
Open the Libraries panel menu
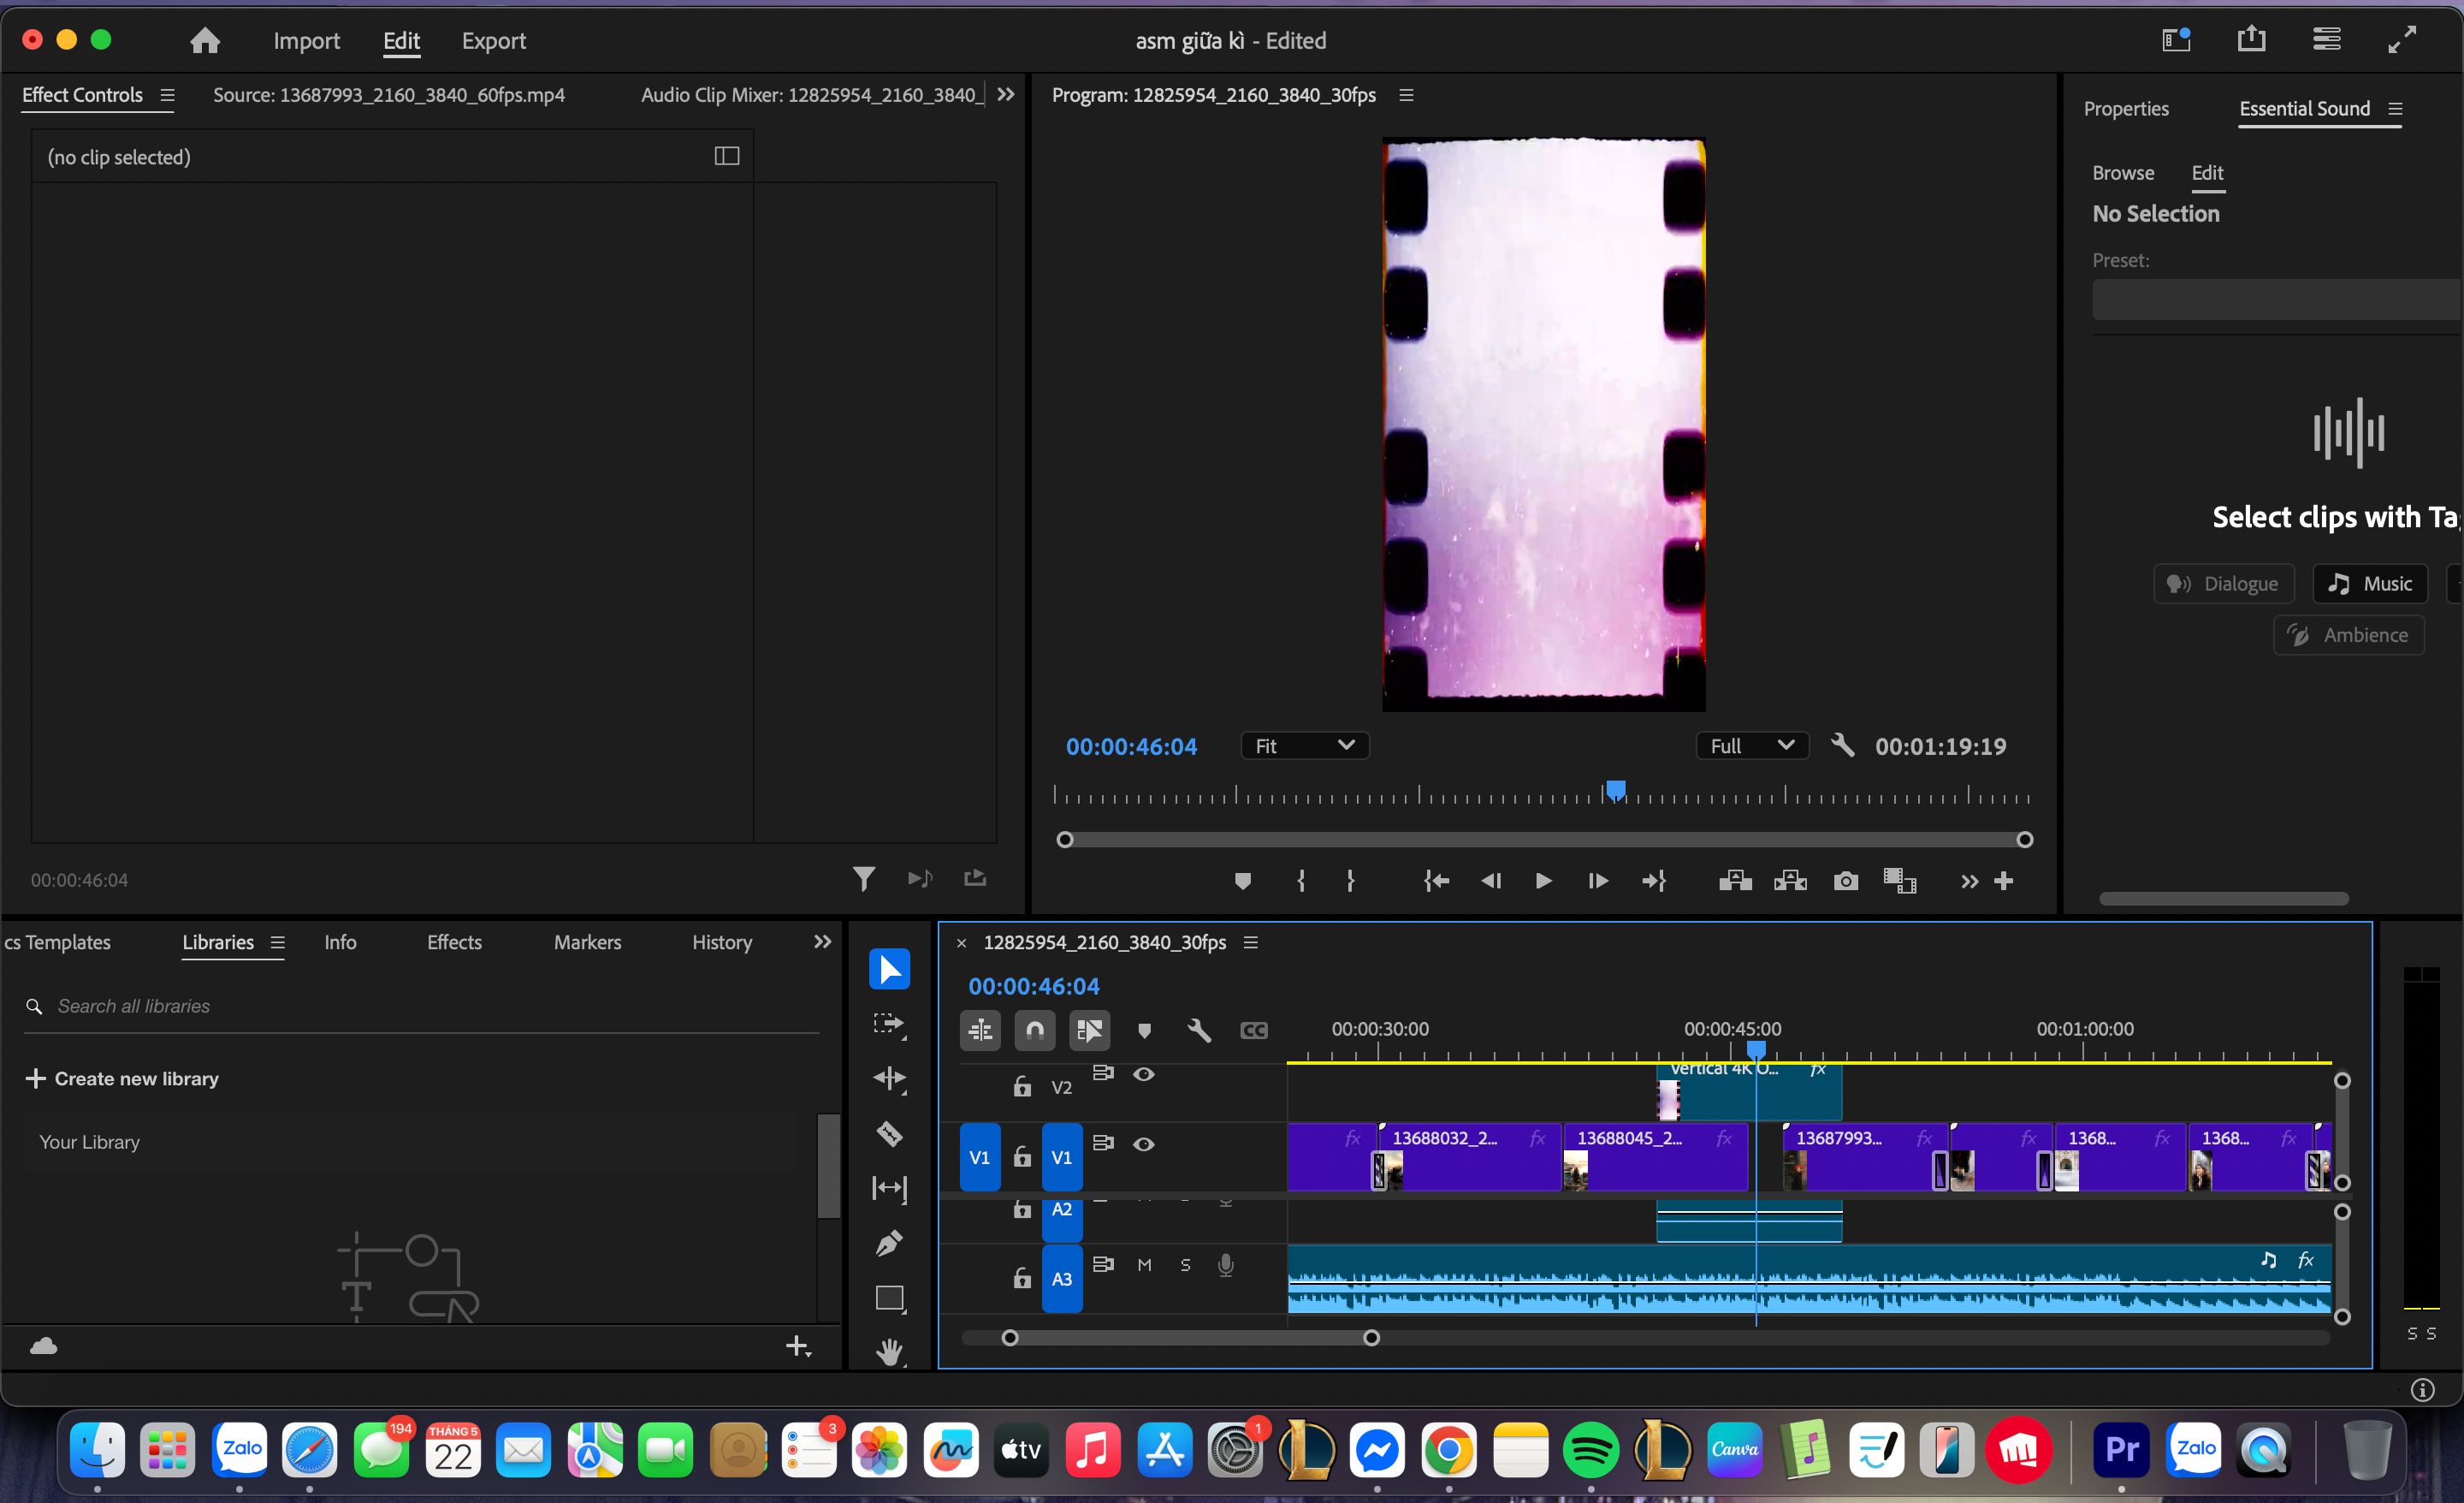(x=278, y=942)
